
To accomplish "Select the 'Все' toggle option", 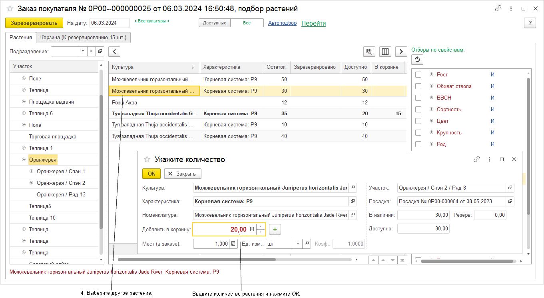I will (247, 23).
